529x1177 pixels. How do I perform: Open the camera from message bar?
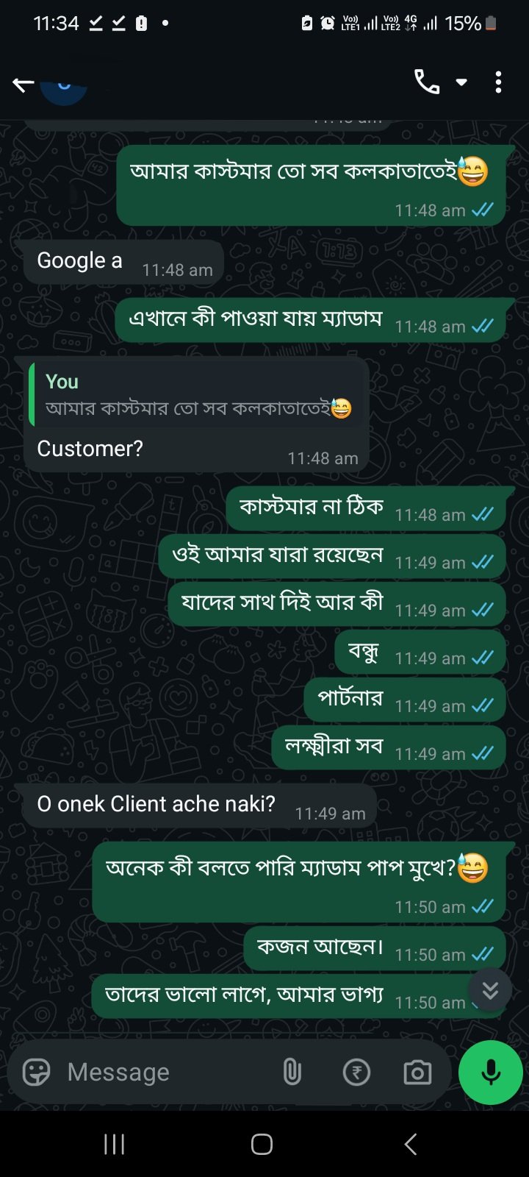(417, 1072)
